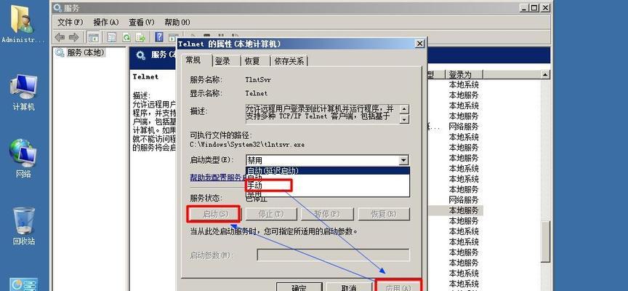Image resolution: width=628 pixels, height=291 pixels.
Task: Switch to the 登录 tab
Action: click(222, 61)
